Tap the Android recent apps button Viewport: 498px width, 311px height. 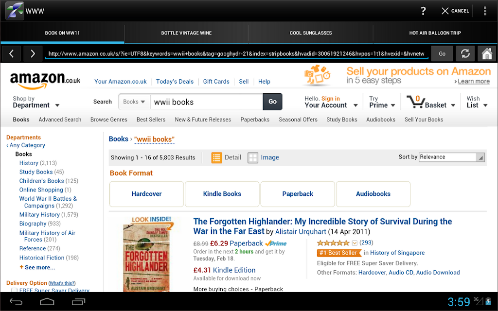pos(78,302)
